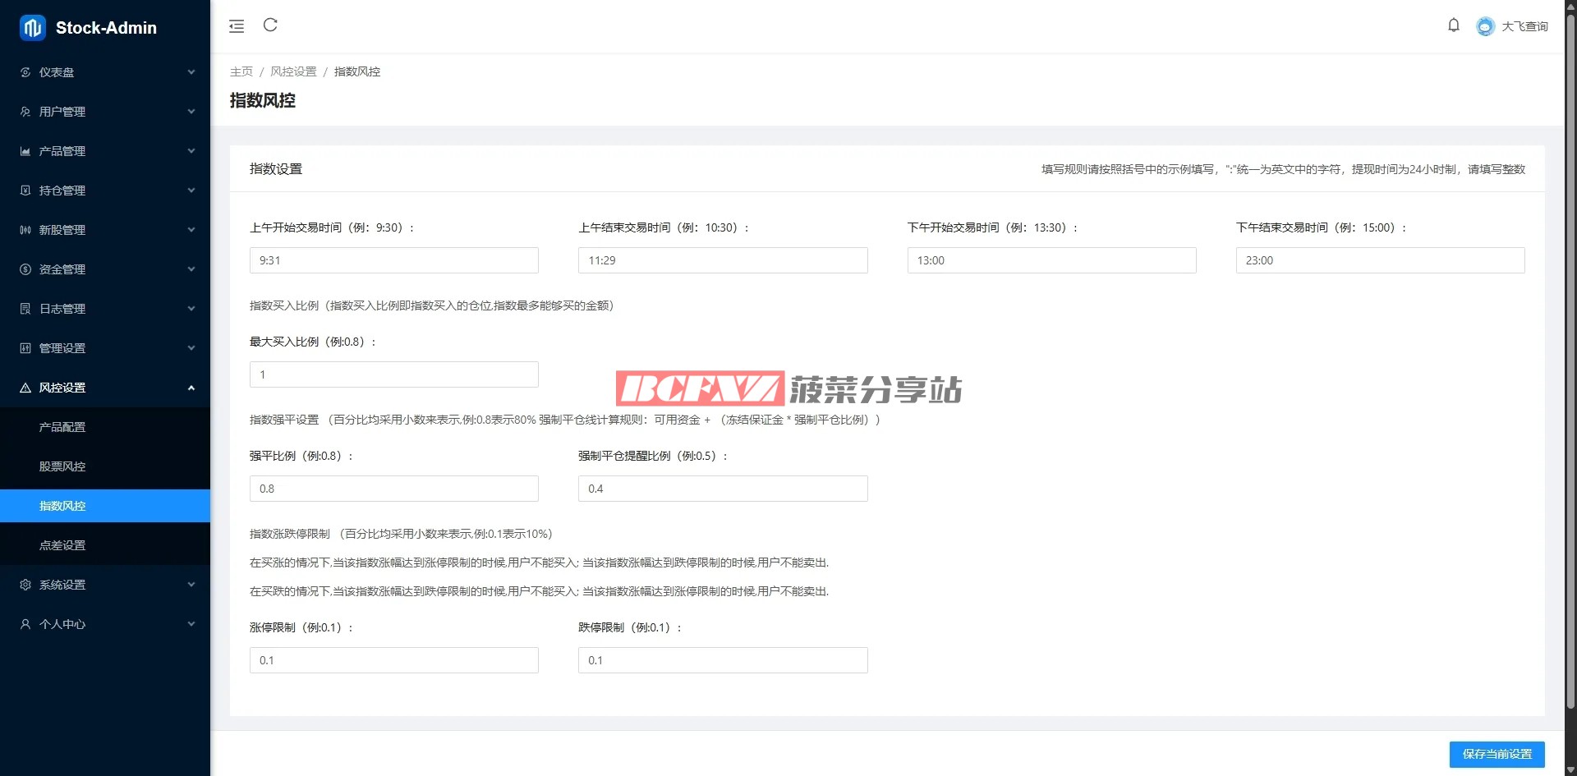
Task: Click the page vertical scrollbar
Action: pyautogui.click(x=1570, y=361)
